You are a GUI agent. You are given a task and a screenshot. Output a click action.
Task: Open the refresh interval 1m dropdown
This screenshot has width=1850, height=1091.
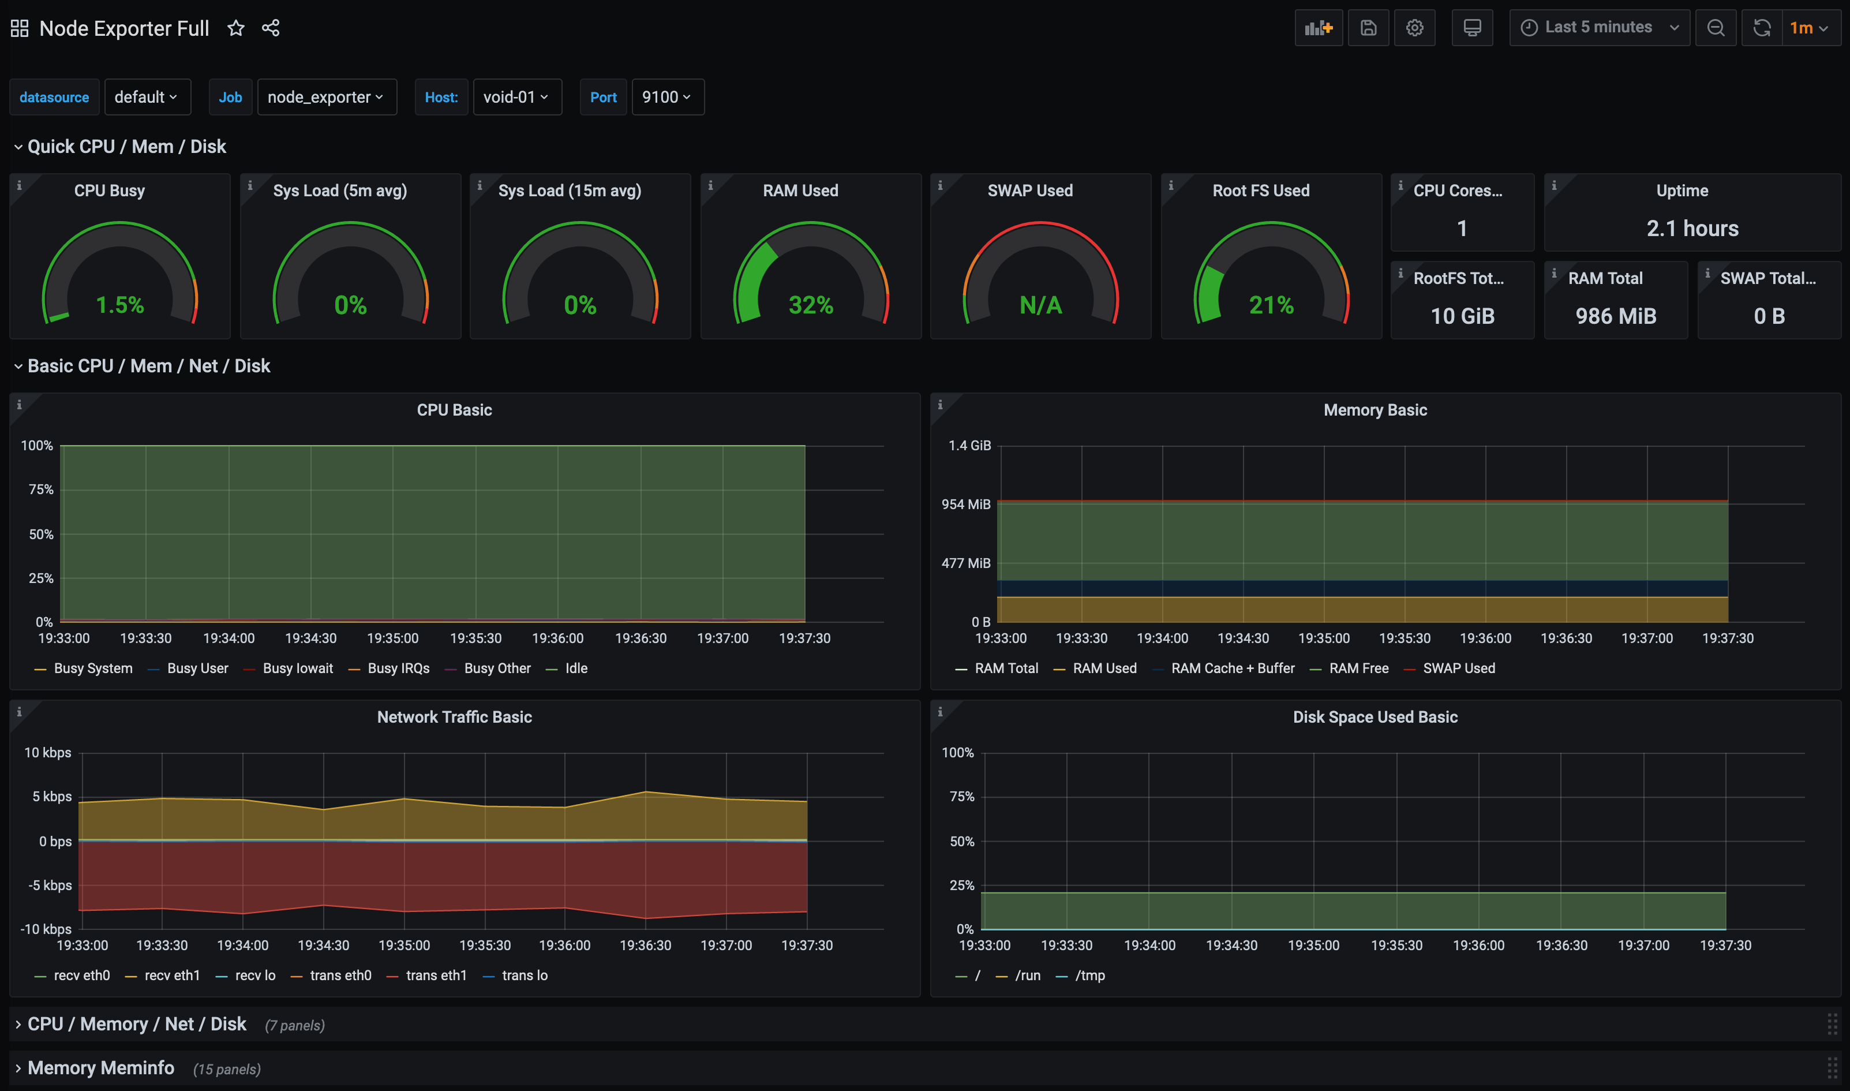point(1810,27)
